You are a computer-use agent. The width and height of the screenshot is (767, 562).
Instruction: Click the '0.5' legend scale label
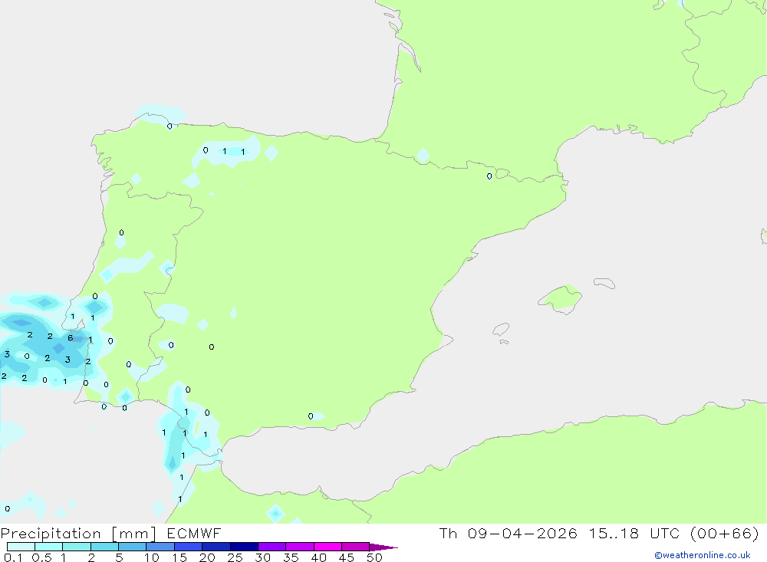41,557
